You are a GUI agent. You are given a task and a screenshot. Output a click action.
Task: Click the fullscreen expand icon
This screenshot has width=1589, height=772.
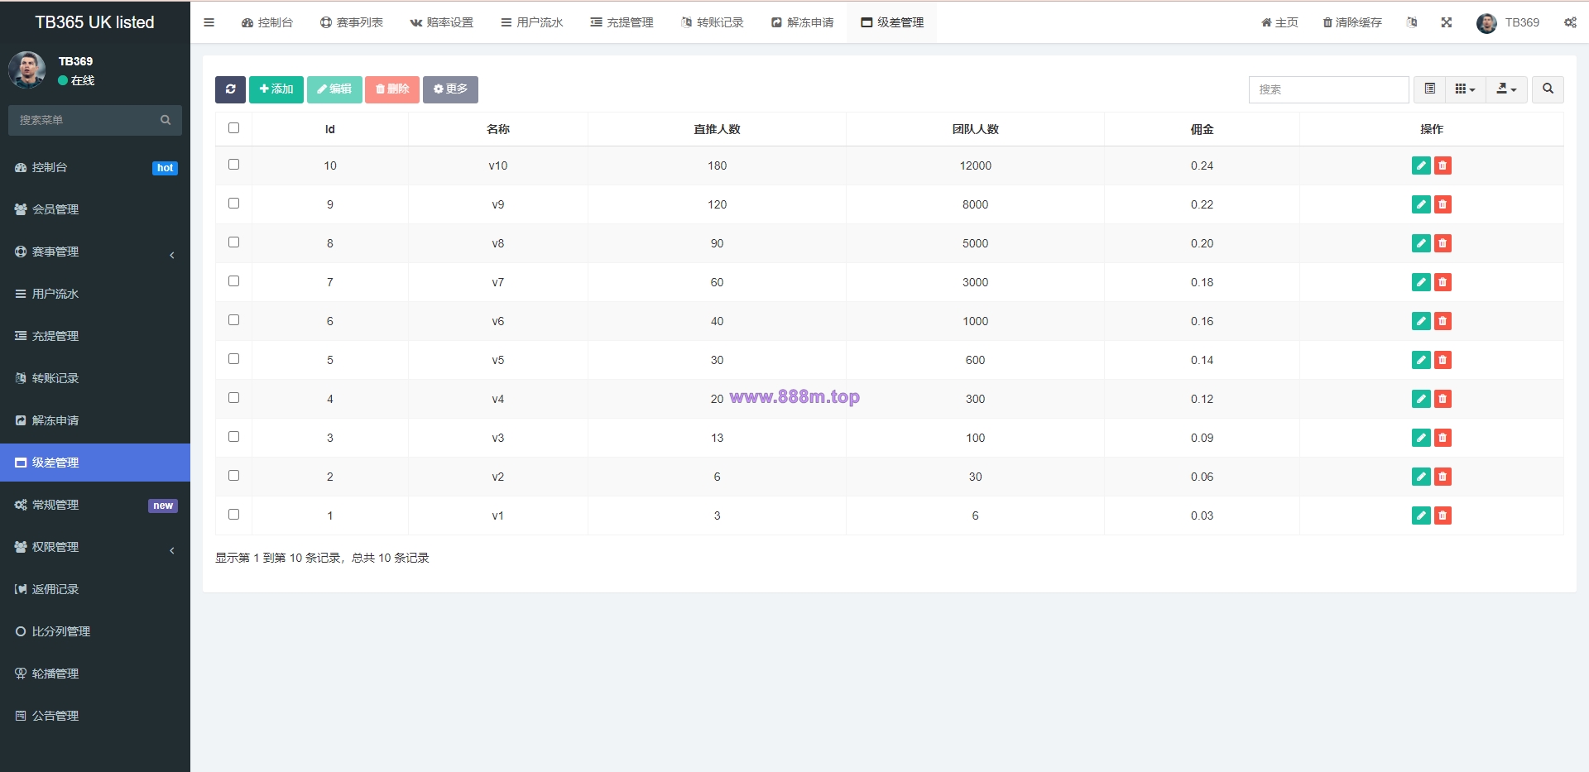tap(1446, 22)
